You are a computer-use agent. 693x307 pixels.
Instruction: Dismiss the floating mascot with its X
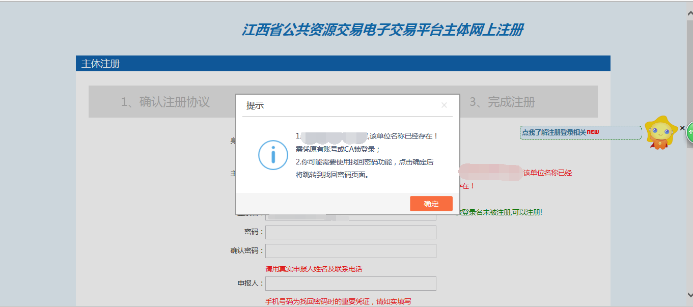point(682,128)
